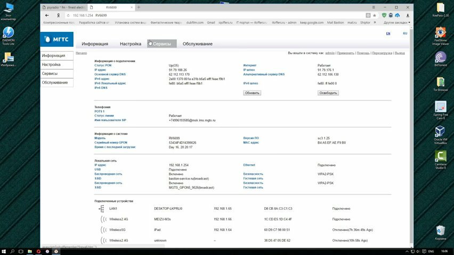The image size is (454, 255).
Task: Select Настройка in the left sidebar
Action: pos(56,64)
